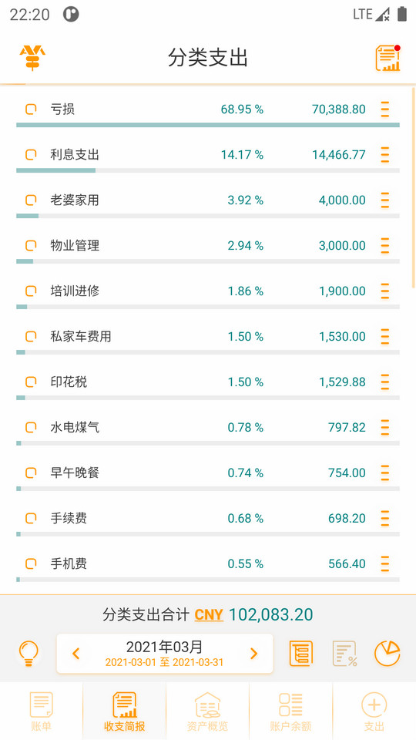Viewport: 416px width, 740px height.
Task: Open the 账户余额 tab
Action: (x=290, y=711)
